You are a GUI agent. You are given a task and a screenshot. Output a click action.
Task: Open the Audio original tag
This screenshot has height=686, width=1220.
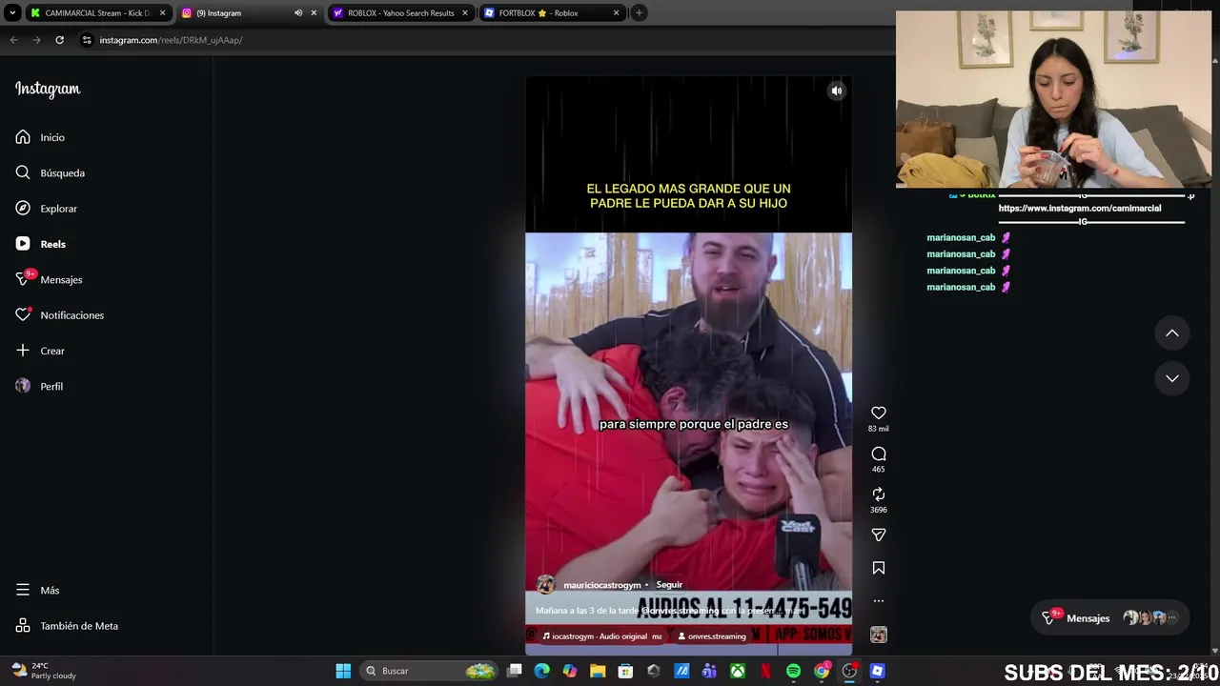click(x=601, y=636)
